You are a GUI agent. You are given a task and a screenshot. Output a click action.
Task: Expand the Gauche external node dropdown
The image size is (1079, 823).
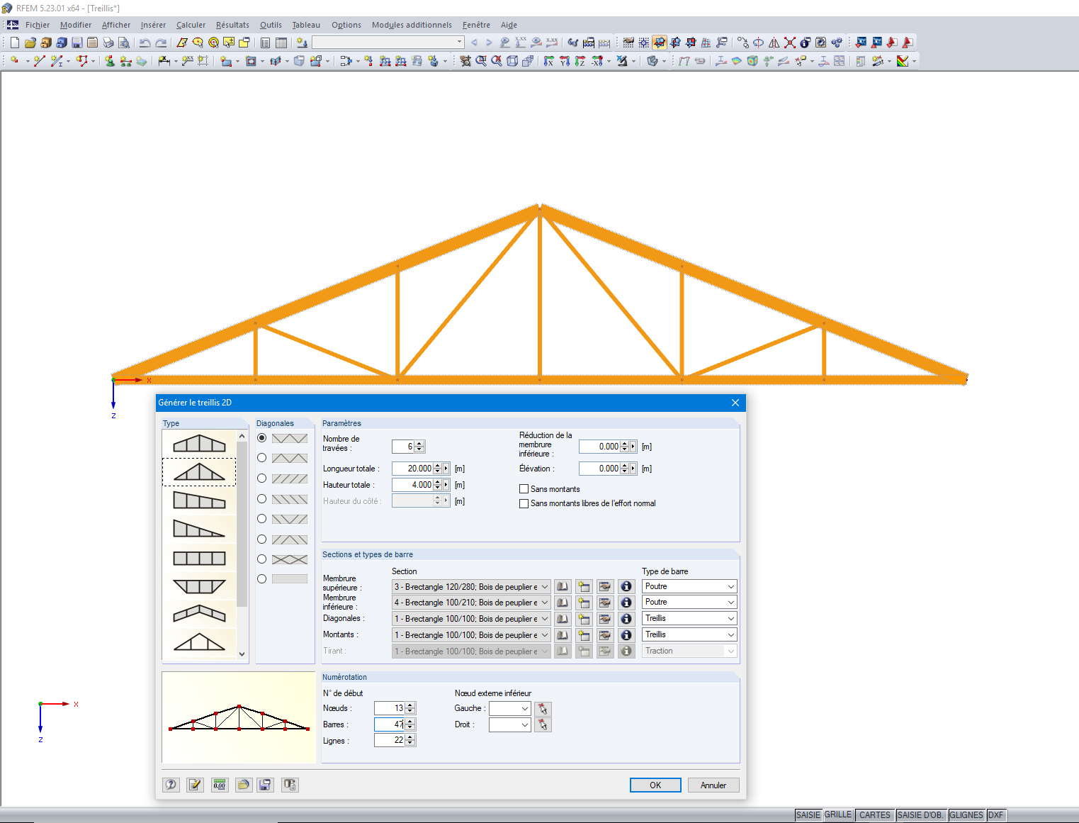tap(525, 708)
